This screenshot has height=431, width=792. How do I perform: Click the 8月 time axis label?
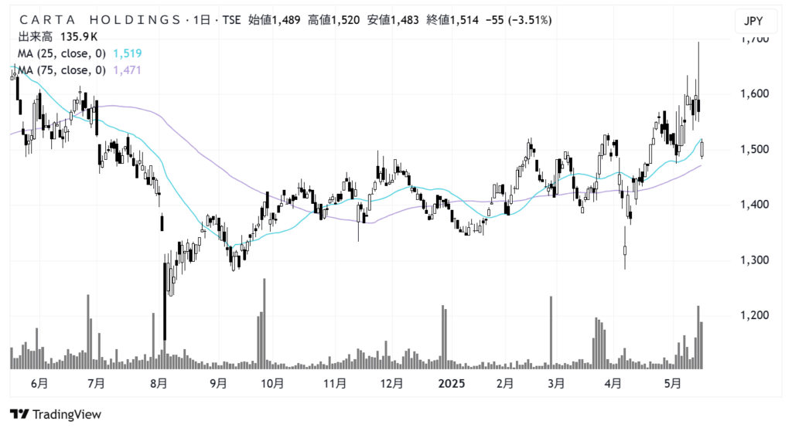159,384
